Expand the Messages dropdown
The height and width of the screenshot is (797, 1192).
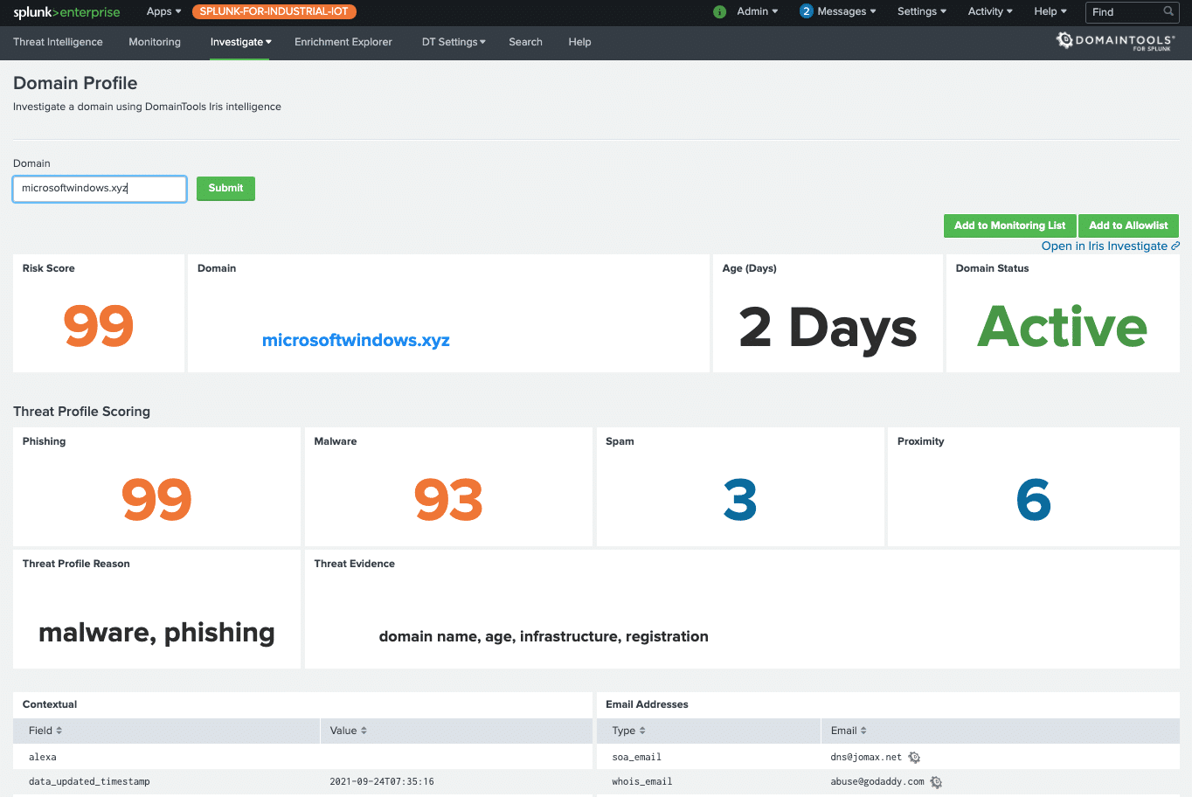[846, 11]
